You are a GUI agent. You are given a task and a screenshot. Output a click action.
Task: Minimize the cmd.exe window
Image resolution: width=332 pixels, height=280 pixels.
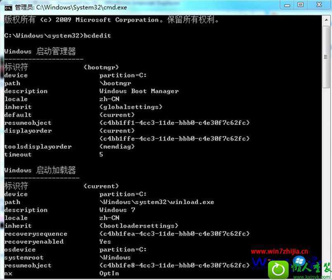(287, 5)
